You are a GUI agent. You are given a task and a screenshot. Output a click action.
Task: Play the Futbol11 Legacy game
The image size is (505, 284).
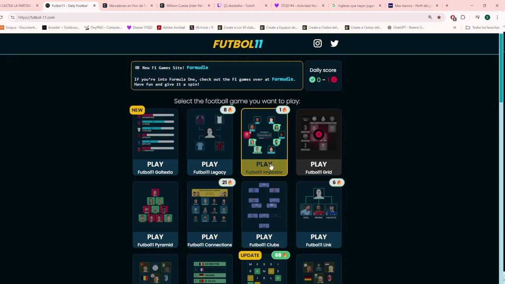[x=209, y=142]
